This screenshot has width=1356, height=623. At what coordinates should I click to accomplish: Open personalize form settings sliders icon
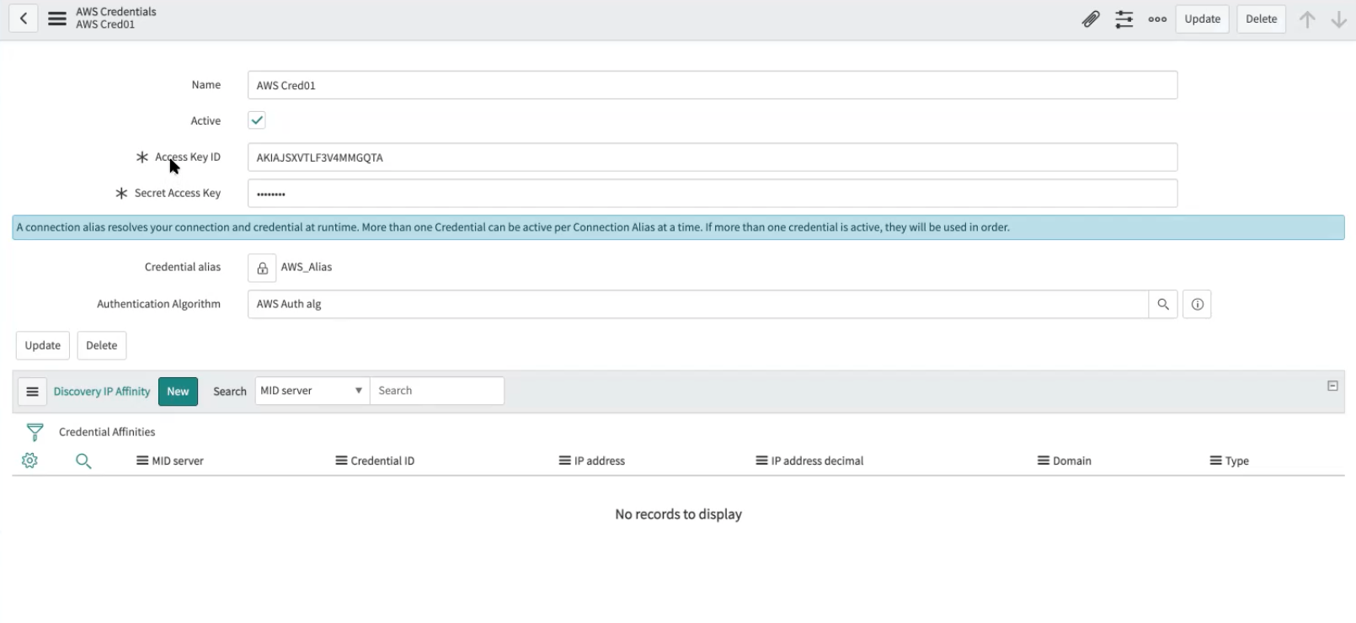coord(1124,19)
